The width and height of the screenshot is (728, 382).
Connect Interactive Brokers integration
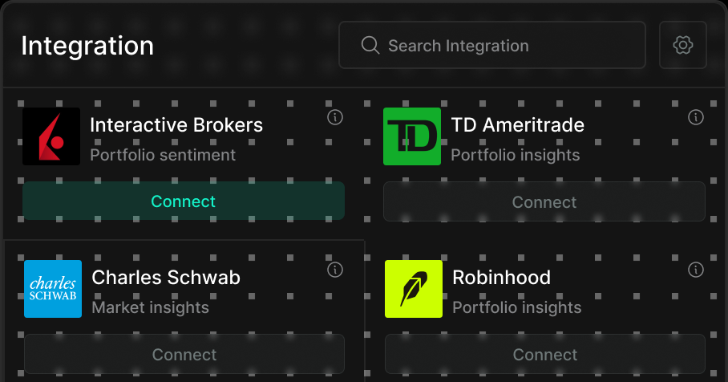tap(184, 201)
